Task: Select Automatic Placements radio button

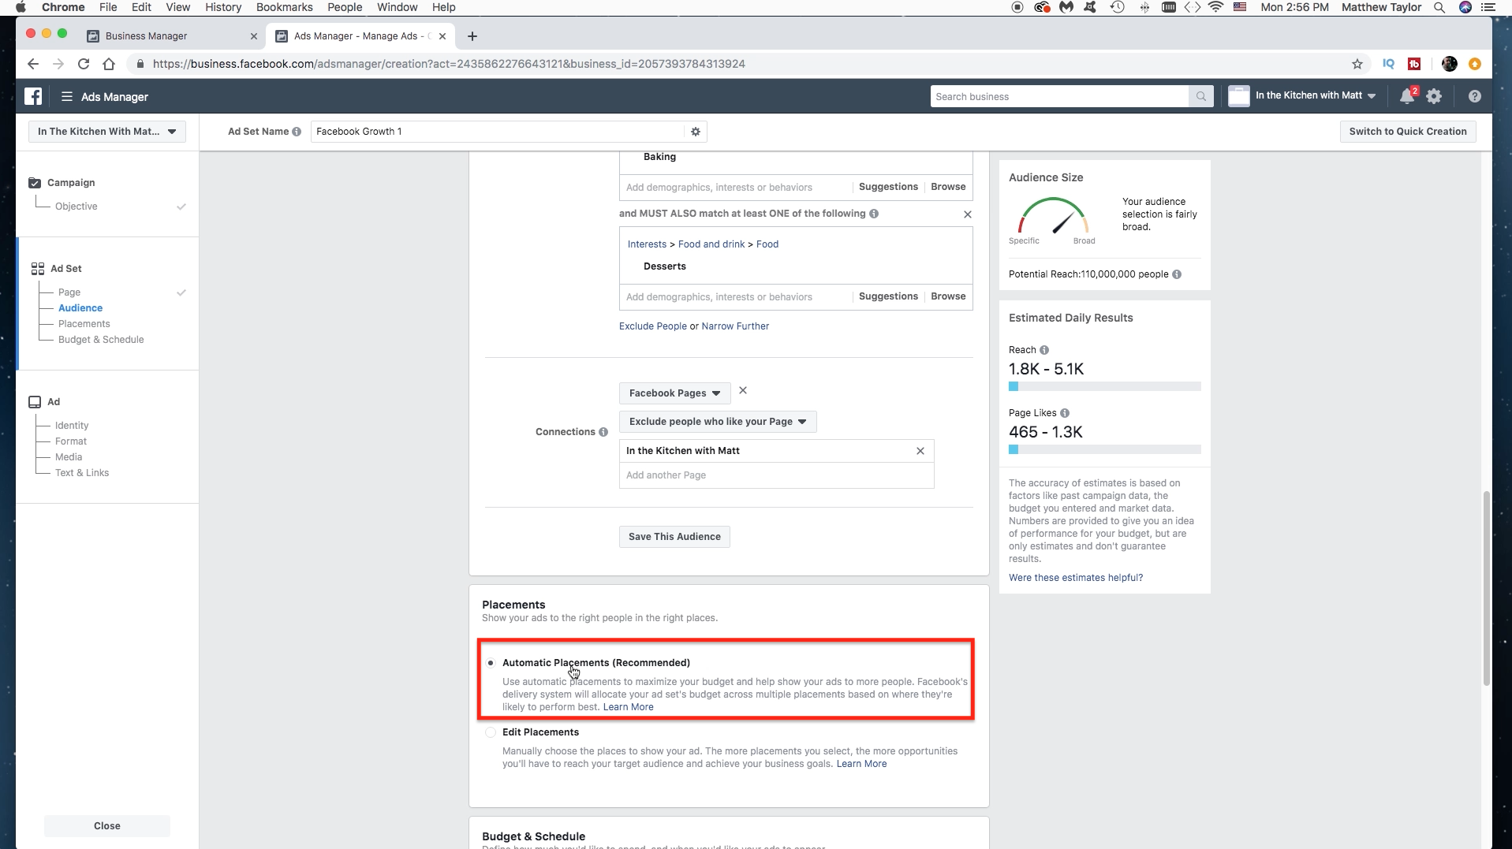Action: pyautogui.click(x=491, y=663)
